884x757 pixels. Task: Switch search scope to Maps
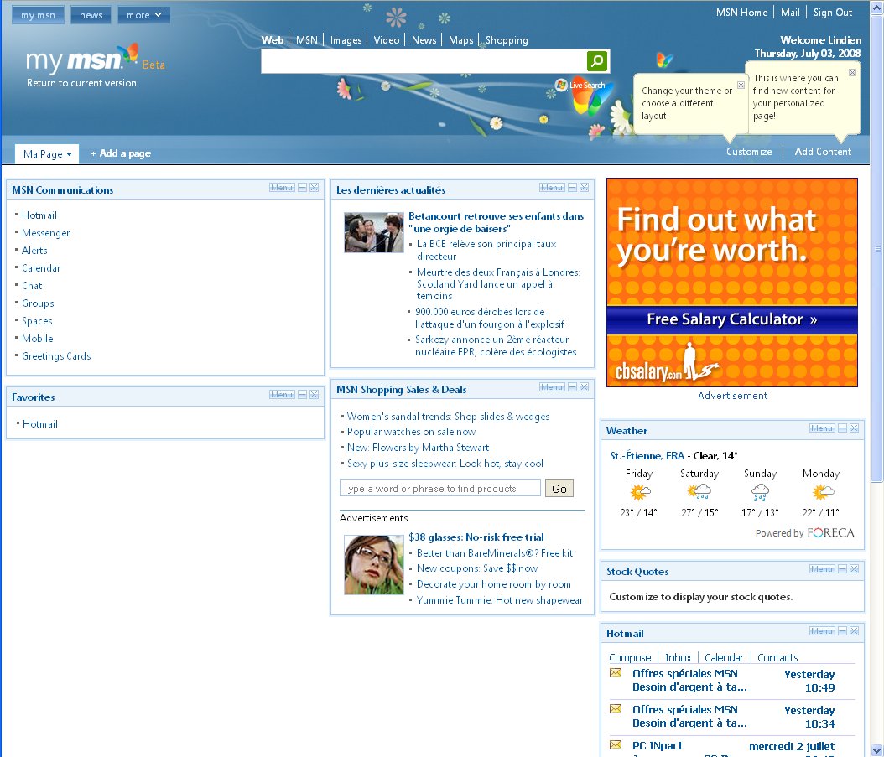[x=460, y=40]
